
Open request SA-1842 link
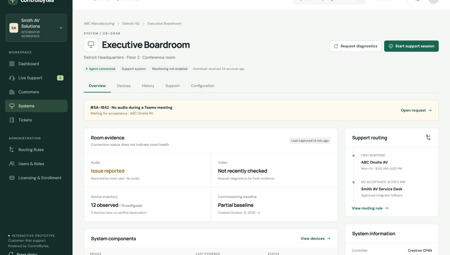click(x=416, y=110)
